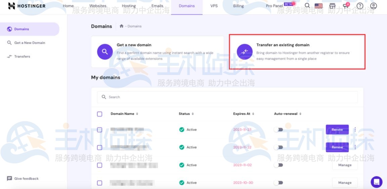Image resolution: width=387 pixels, height=189 pixels.
Task: Open the live chat bubble icon
Action: click(x=376, y=182)
